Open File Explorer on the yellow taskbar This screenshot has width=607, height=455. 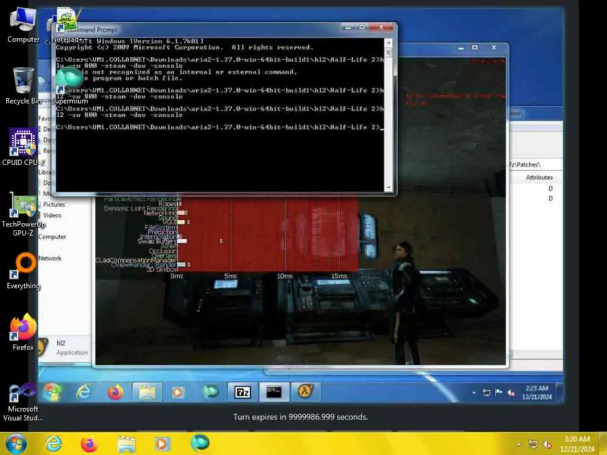[x=126, y=444]
